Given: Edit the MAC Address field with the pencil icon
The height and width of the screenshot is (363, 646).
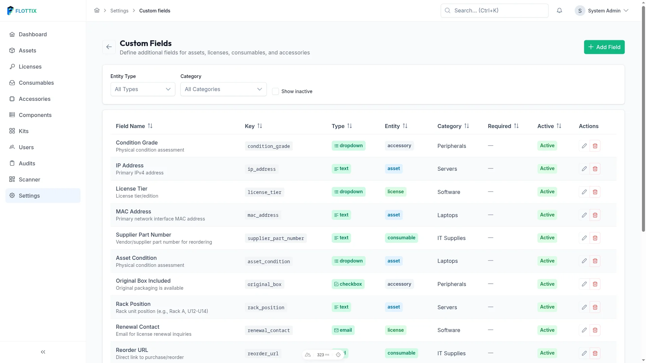Looking at the screenshot, I should click(584, 215).
